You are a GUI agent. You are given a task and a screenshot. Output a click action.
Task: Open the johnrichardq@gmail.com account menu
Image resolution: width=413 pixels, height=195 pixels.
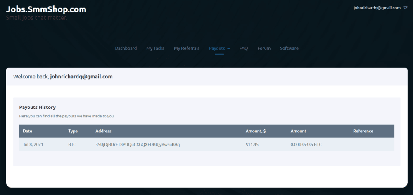click(x=377, y=8)
